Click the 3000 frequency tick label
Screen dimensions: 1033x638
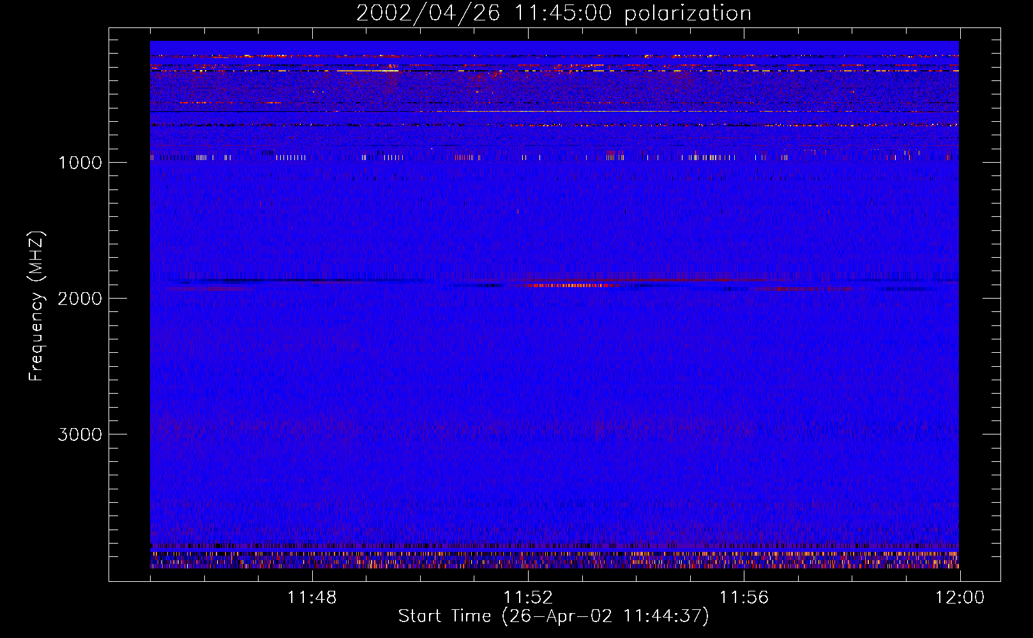[80, 434]
